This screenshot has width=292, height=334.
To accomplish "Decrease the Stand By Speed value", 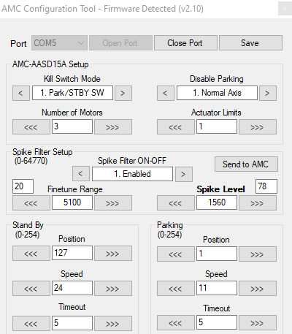I will coord(31,288).
